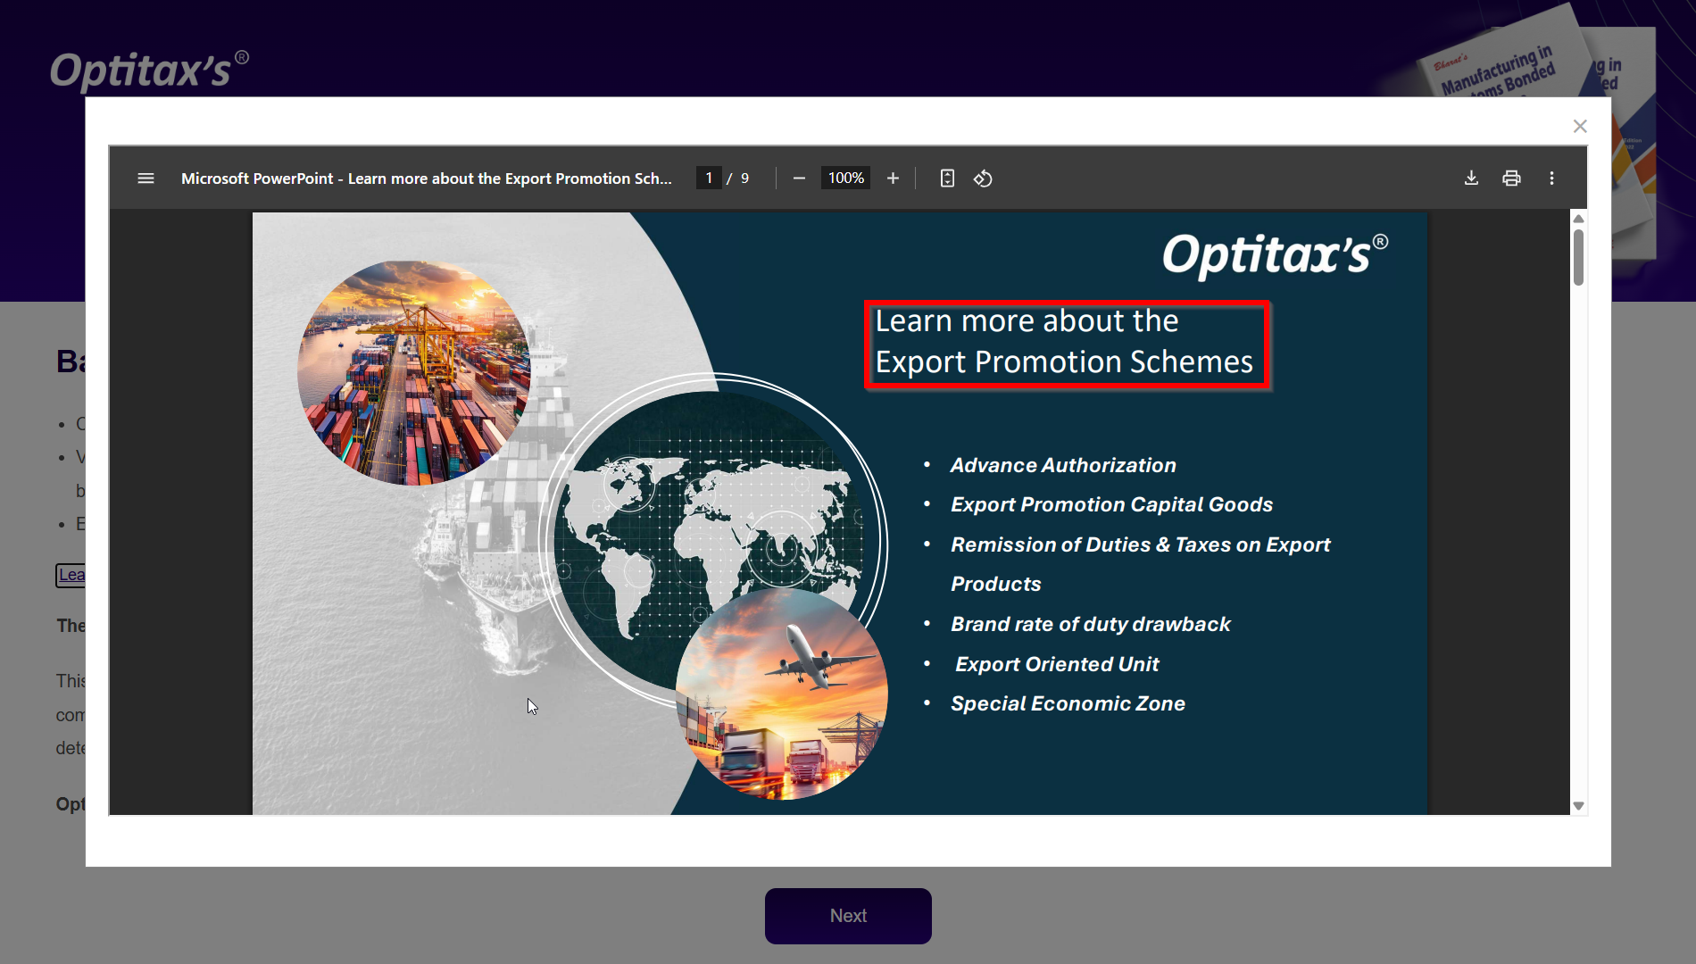Click the Microsoft PowerPoint document title
This screenshot has height=964, width=1696.
pos(428,178)
